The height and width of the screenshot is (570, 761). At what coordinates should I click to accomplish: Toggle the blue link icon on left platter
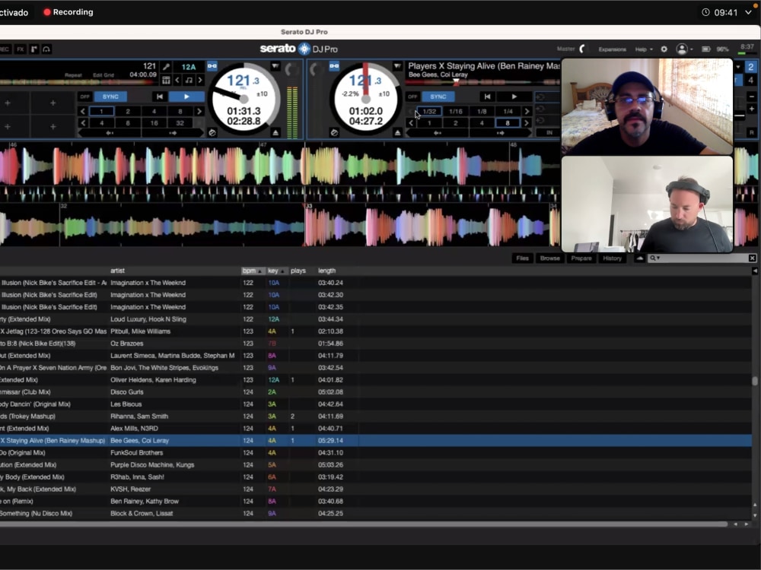pos(212,66)
